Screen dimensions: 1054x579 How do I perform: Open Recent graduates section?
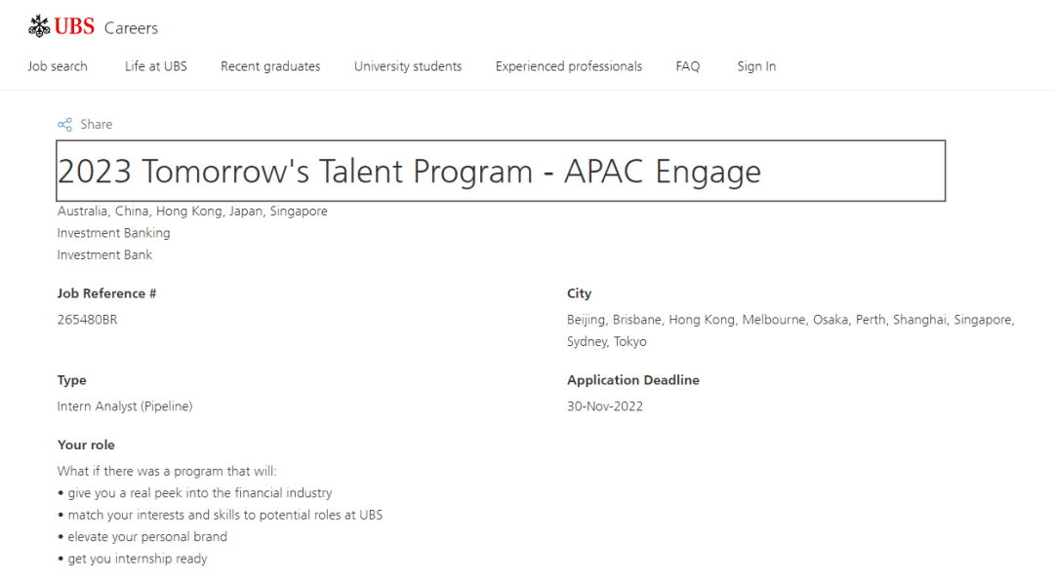pyautogui.click(x=270, y=66)
